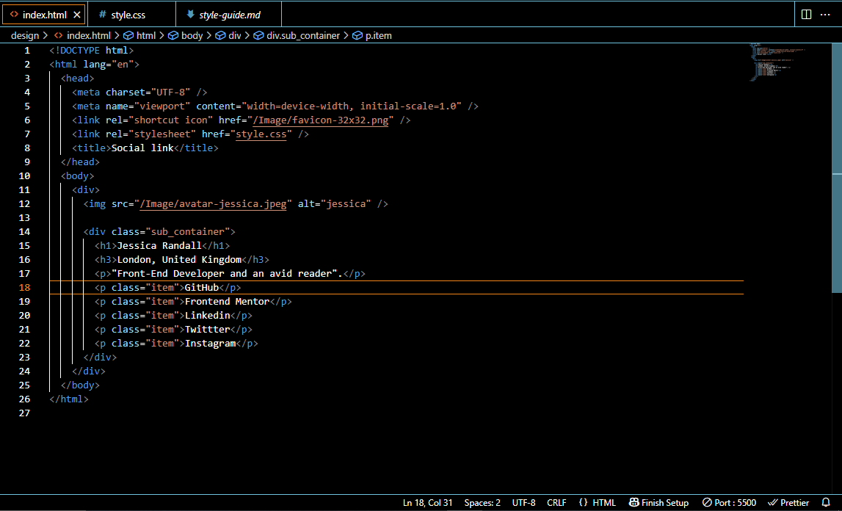Click the text Frontend Mentor
The image size is (842, 511).
tap(227, 302)
